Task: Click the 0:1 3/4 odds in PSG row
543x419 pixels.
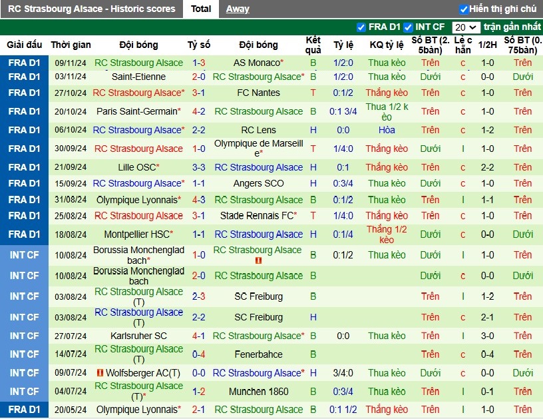Action: point(343,111)
